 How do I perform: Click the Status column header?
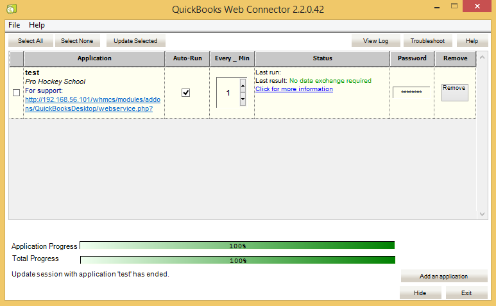(x=322, y=58)
